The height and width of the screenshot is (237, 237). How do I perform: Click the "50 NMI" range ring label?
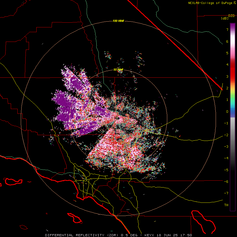coord(118,70)
